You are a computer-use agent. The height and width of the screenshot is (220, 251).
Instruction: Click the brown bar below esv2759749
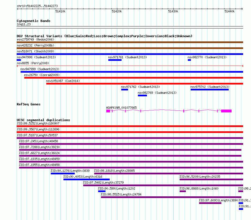click(x=130, y=42)
